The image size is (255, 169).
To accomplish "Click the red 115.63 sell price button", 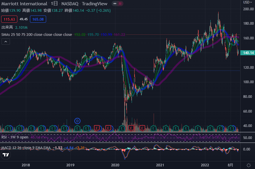I will tap(9, 19).
